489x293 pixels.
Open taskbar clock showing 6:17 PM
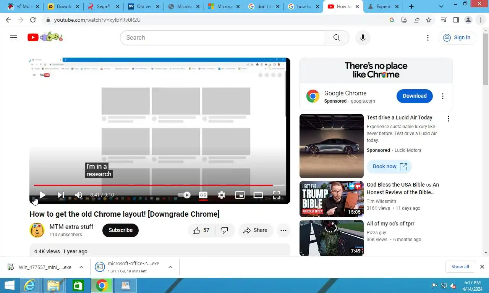473,286
